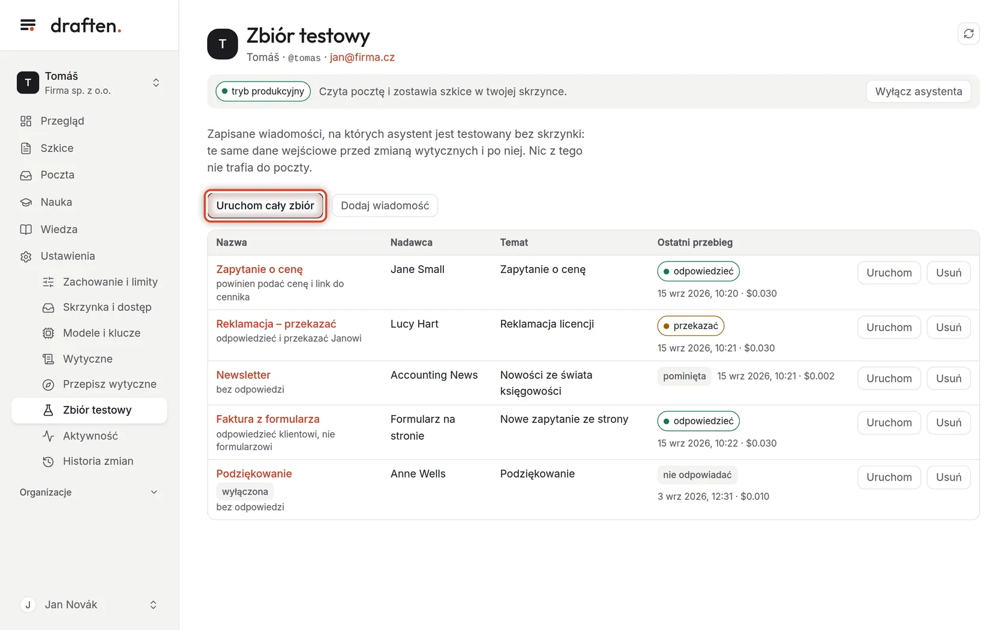Run the Zapytanie o cenę test
The image size is (1008, 630).
click(889, 273)
